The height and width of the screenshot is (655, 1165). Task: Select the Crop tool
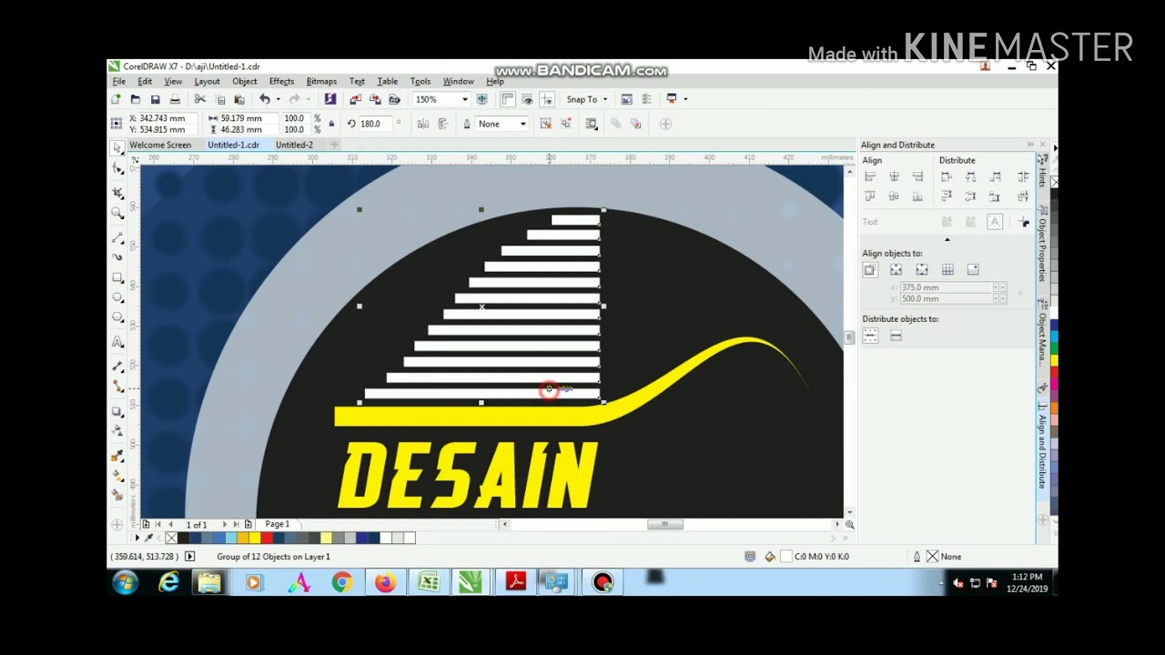[x=117, y=192]
